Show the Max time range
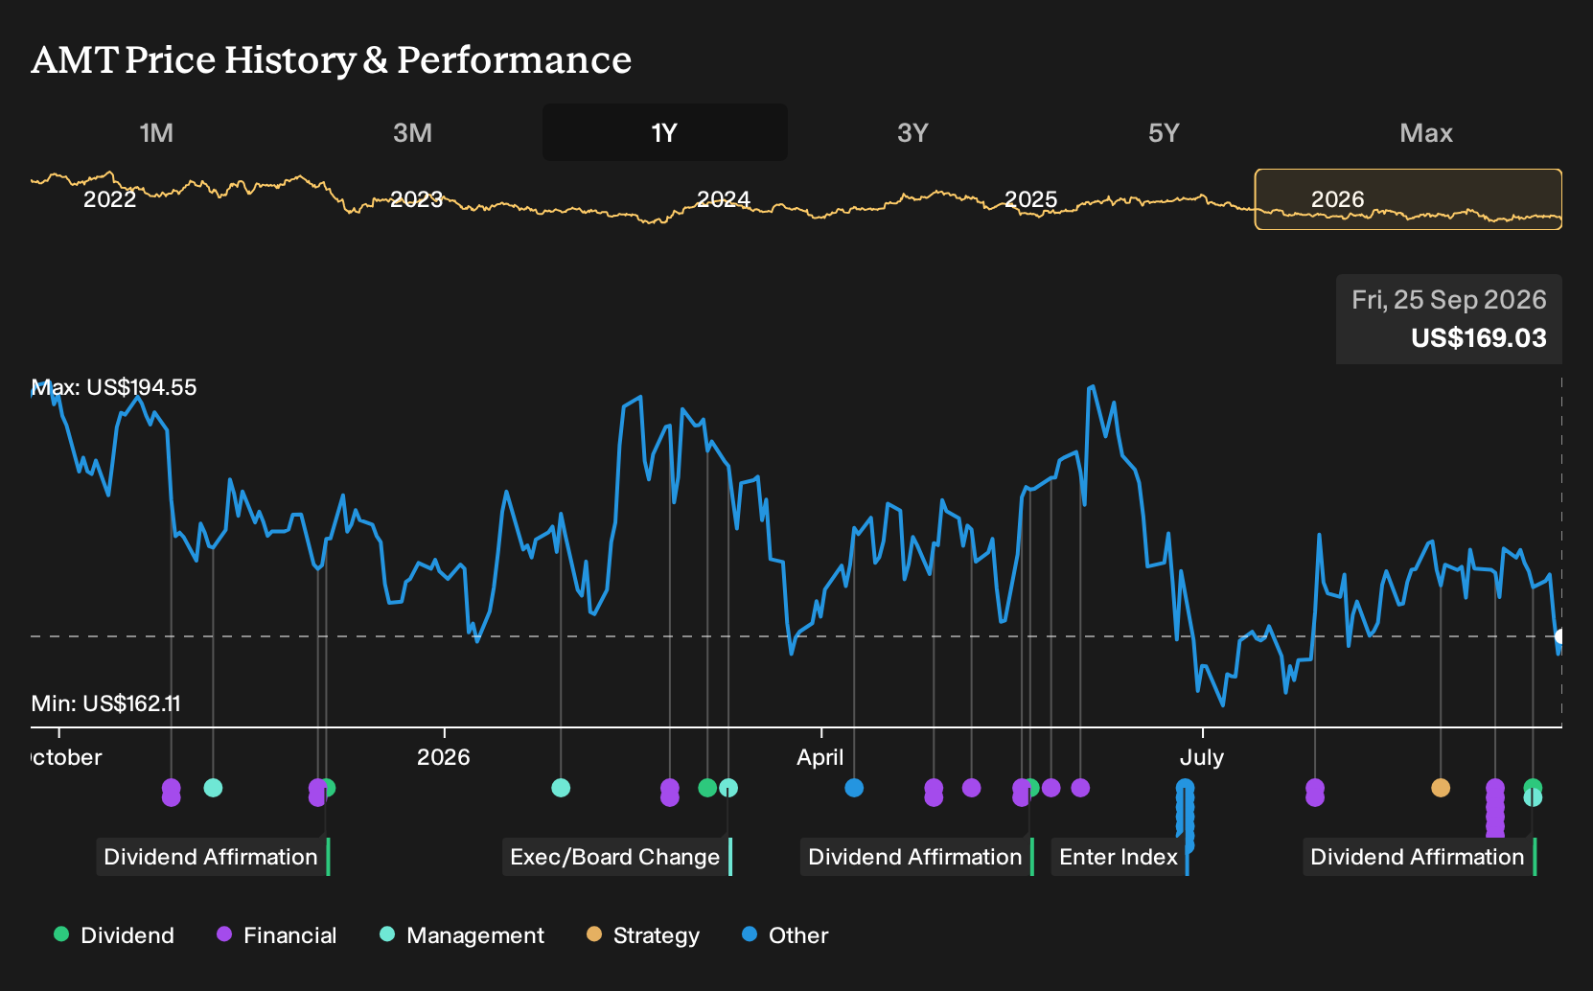 tap(1426, 132)
